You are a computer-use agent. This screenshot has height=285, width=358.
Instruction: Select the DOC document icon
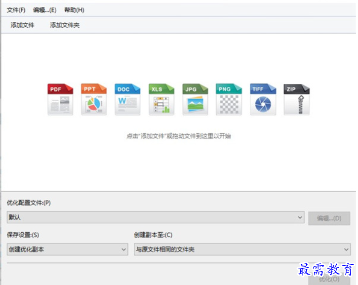(x=128, y=99)
